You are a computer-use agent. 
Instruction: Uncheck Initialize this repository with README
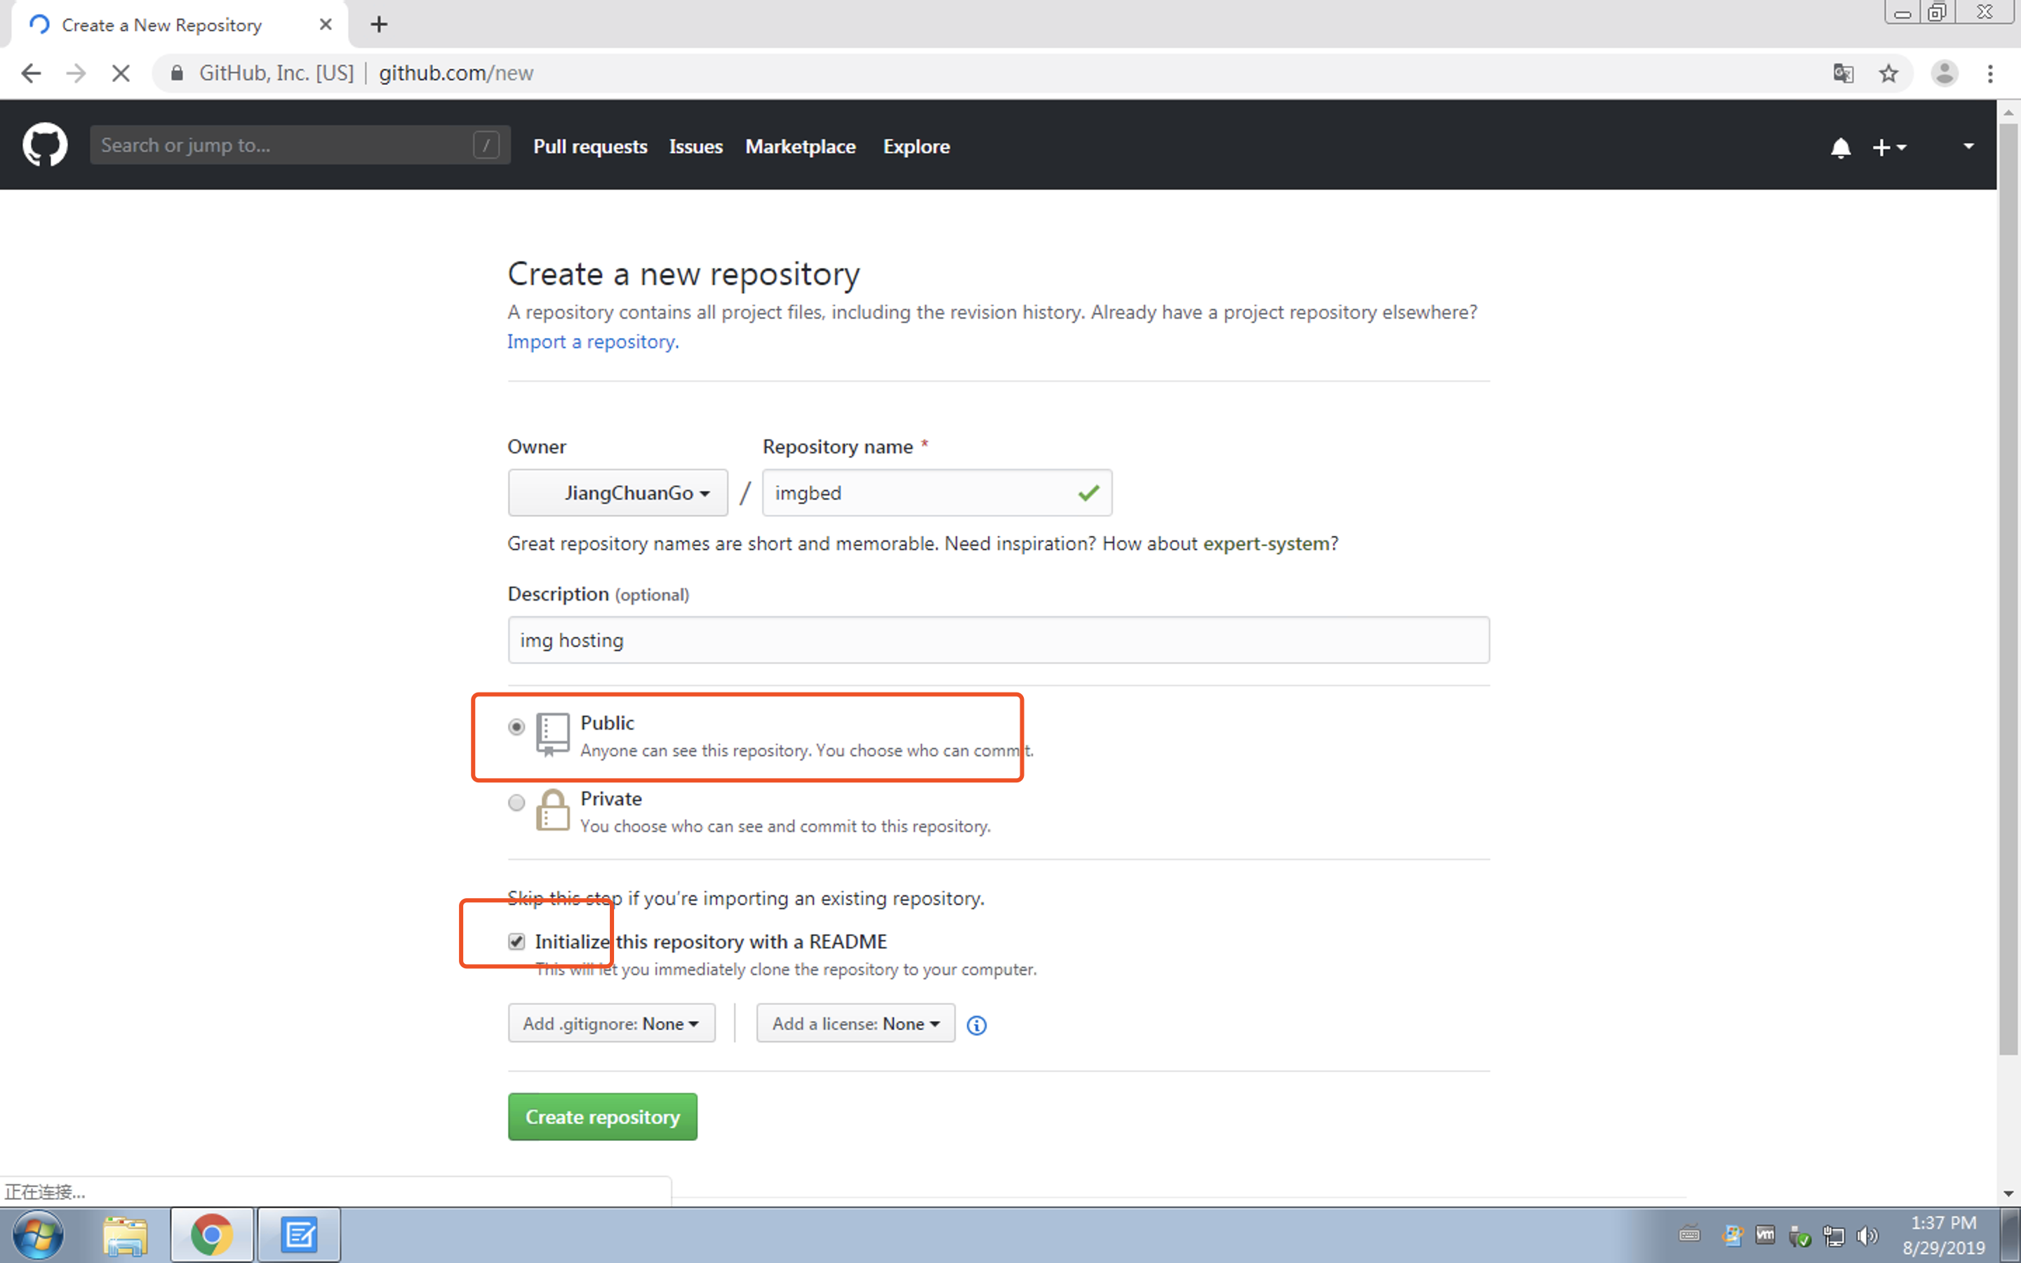click(x=517, y=942)
